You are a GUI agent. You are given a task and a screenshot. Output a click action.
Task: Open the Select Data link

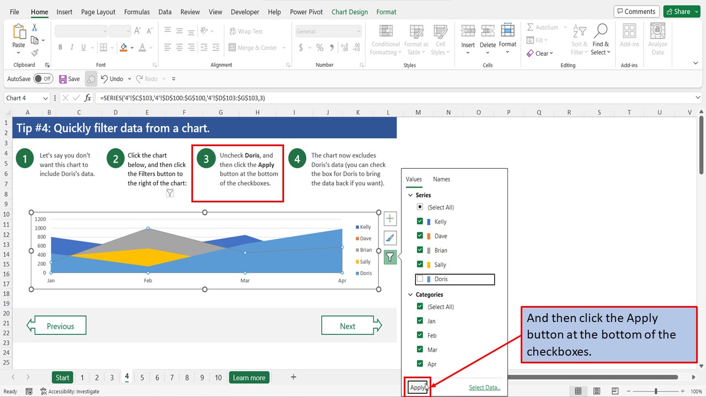click(x=484, y=387)
